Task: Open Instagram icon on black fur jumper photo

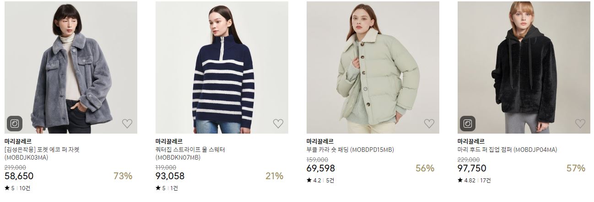Action: [468, 124]
